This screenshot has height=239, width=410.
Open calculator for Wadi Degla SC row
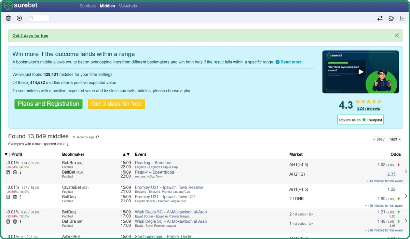click(8, 221)
